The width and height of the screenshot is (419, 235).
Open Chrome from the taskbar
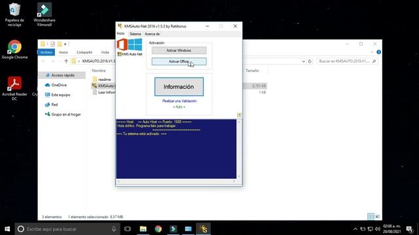click(x=158, y=229)
